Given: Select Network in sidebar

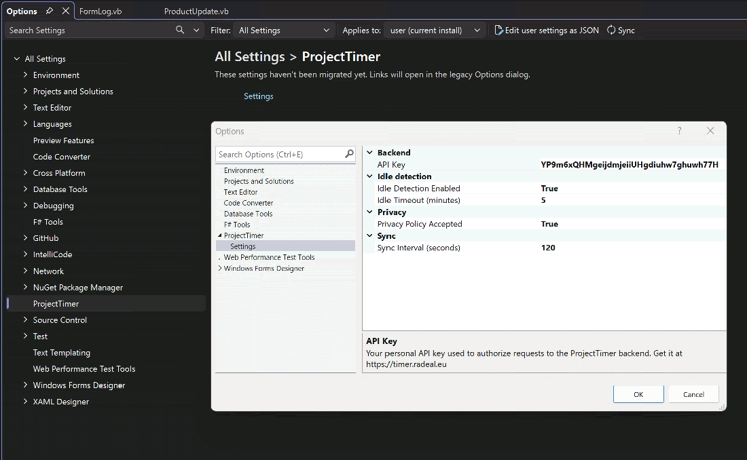Looking at the screenshot, I should 48,271.
